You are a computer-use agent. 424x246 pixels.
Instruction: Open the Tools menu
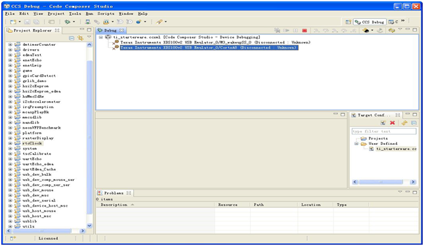(x=75, y=14)
